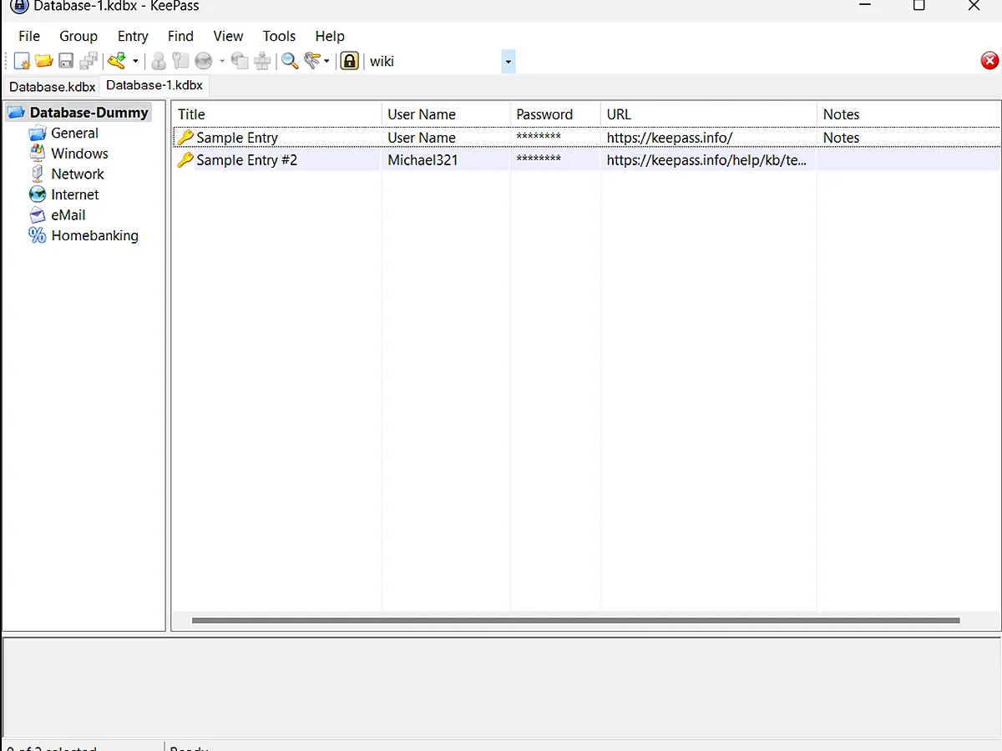The height and width of the screenshot is (751, 1002).
Task: Open the Group menu
Action: click(78, 36)
